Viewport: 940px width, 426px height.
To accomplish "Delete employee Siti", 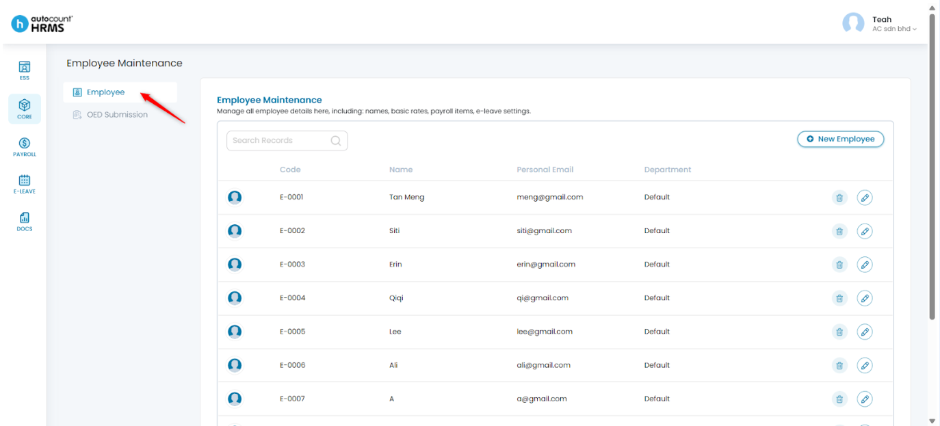I will [839, 231].
